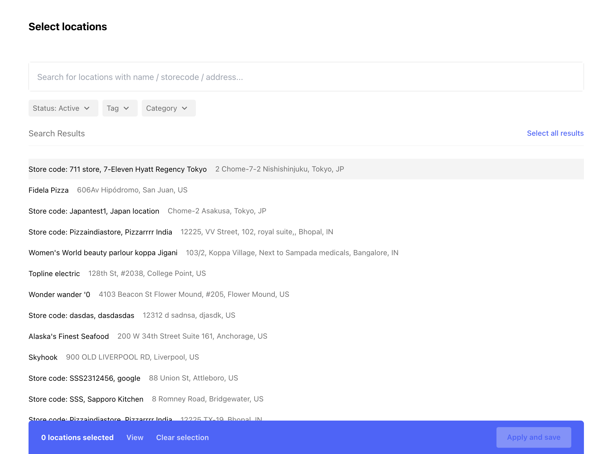Image resolution: width=595 pixels, height=454 pixels.
Task: Select the Fidela Pizza location
Action: point(306,190)
